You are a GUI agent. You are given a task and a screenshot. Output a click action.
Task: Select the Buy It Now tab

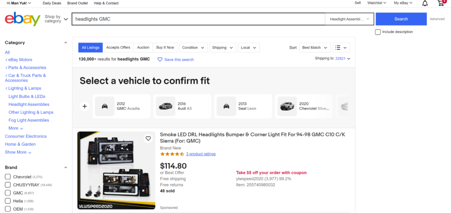(x=165, y=48)
